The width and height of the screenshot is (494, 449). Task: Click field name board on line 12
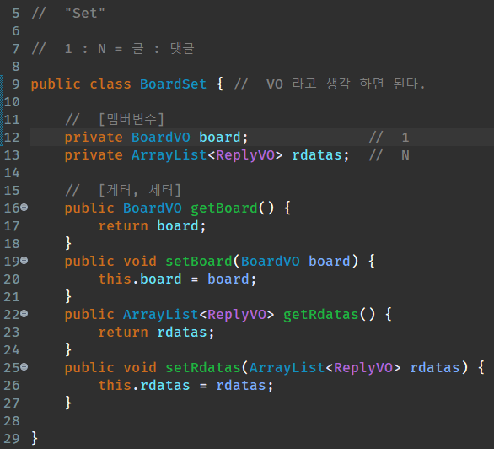tap(219, 138)
